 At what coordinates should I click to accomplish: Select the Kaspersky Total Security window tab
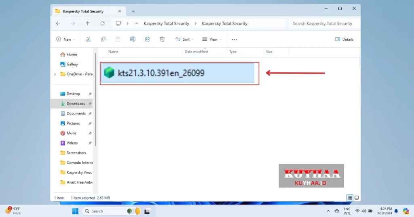(89, 11)
